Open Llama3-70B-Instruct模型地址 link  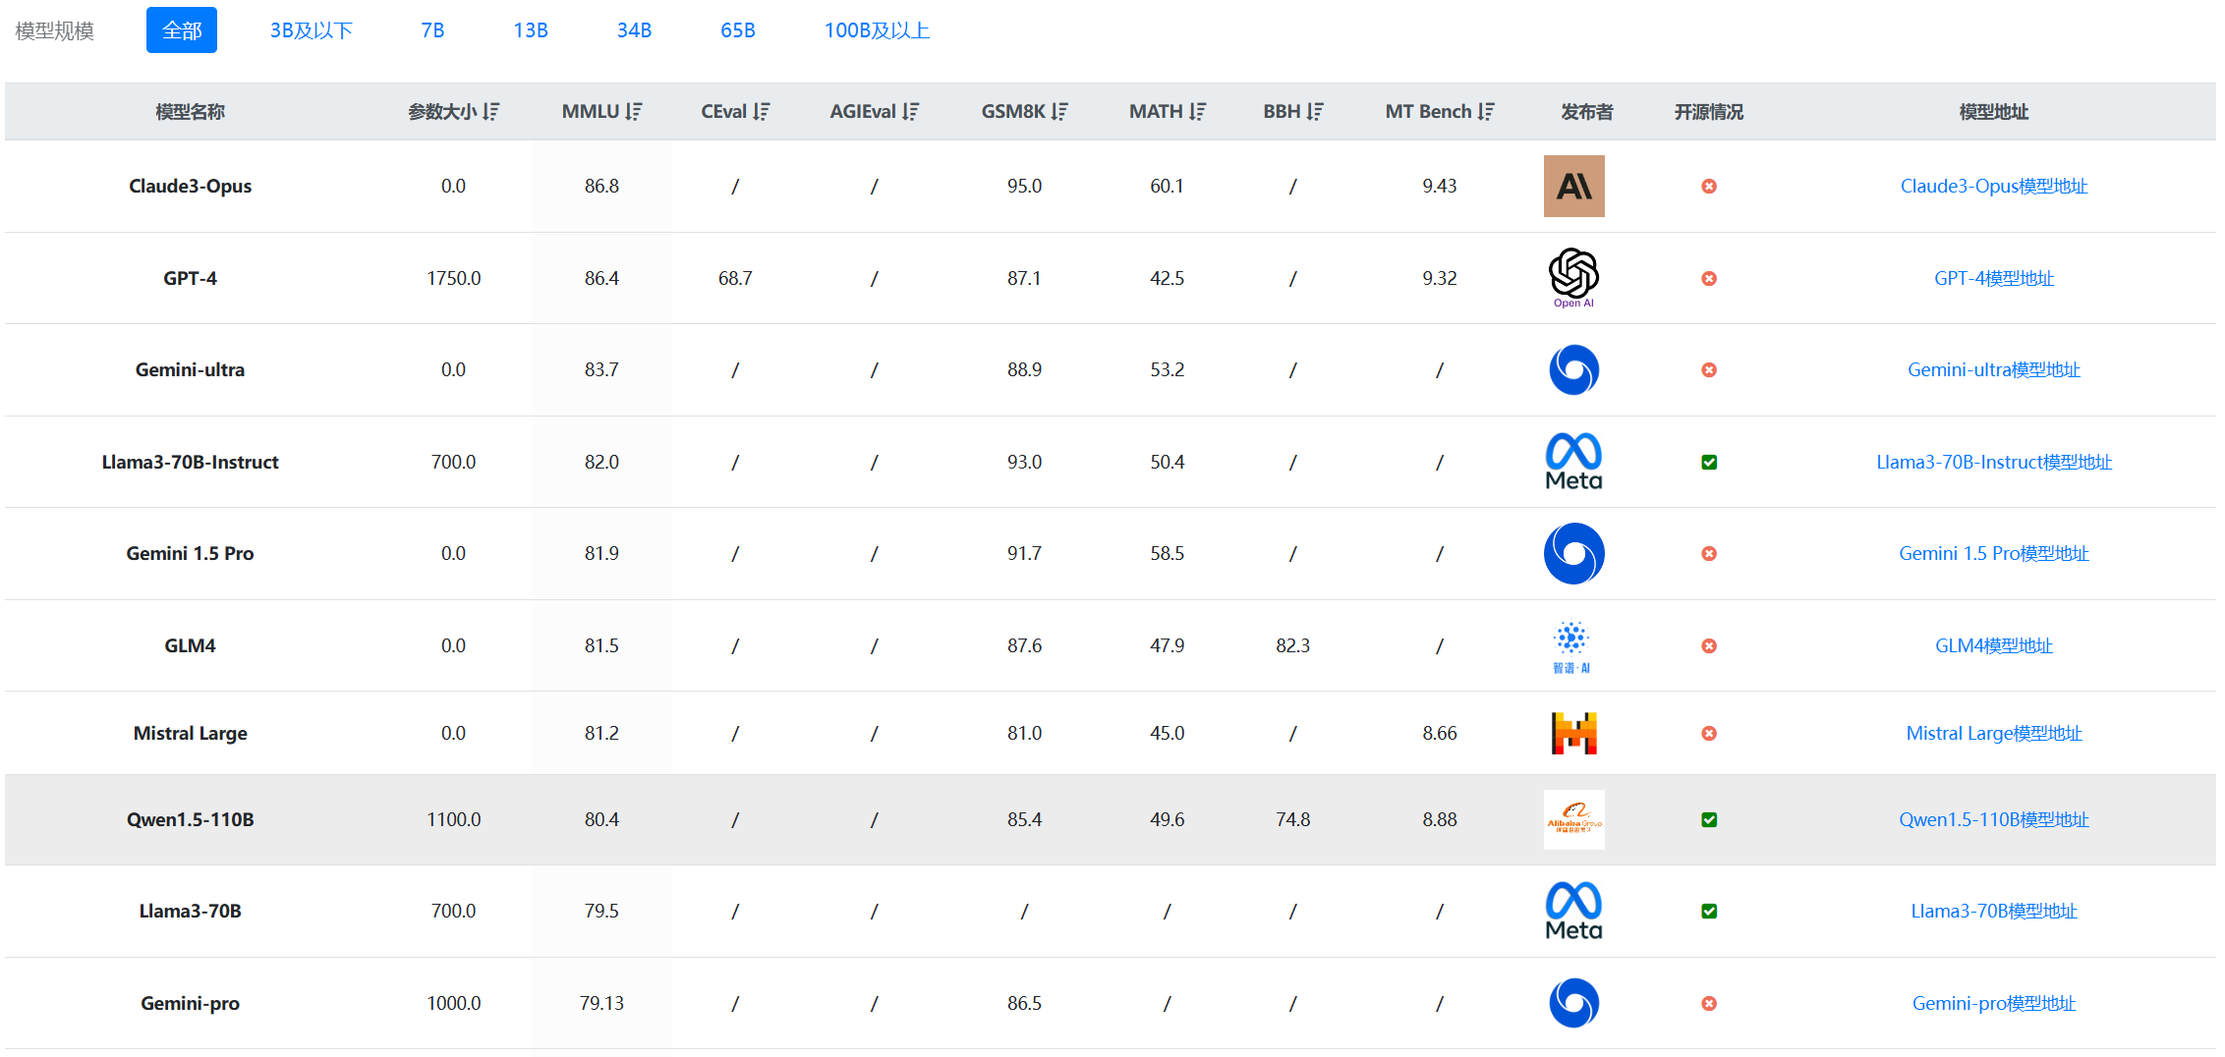click(1994, 462)
